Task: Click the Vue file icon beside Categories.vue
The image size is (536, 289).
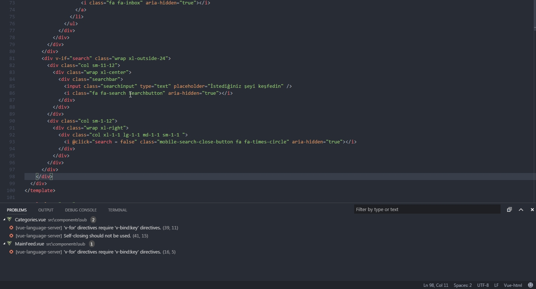Action: pyautogui.click(x=10, y=219)
